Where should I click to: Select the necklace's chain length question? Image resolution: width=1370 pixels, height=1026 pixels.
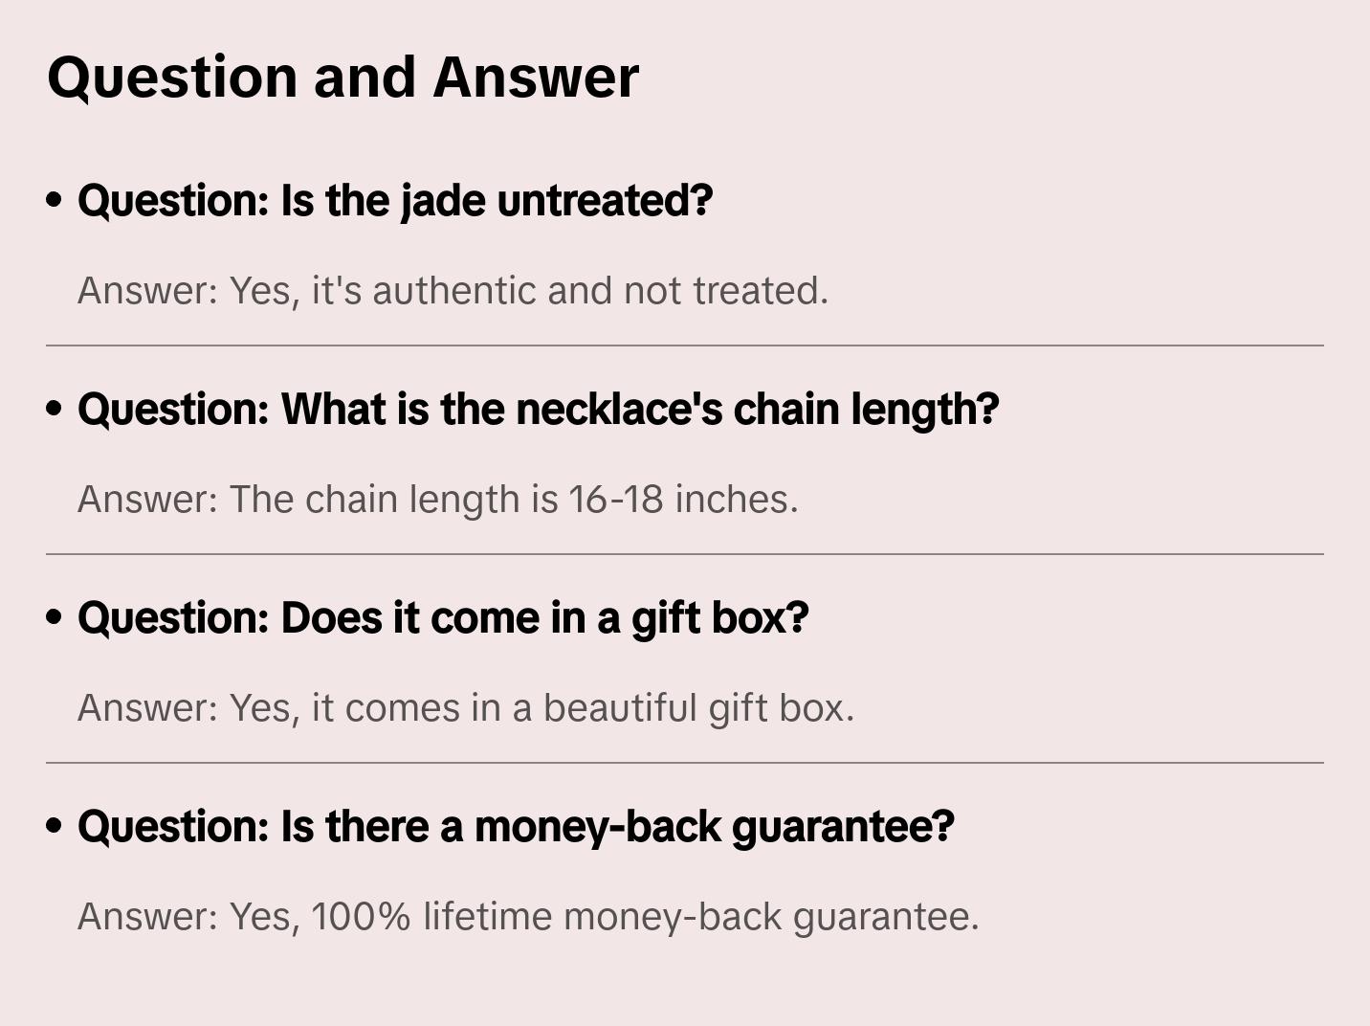point(538,410)
